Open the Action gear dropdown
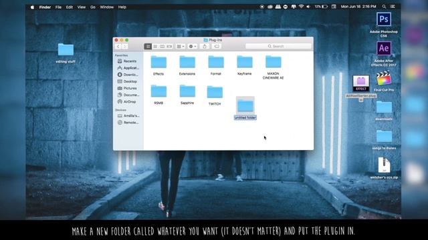Image resolution: width=428 pixels, height=240 pixels. pos(193,47)
